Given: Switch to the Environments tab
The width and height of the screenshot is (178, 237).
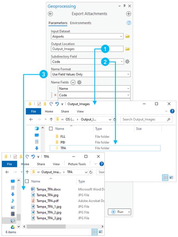Looking at the screenshot, I should (81, 23).
